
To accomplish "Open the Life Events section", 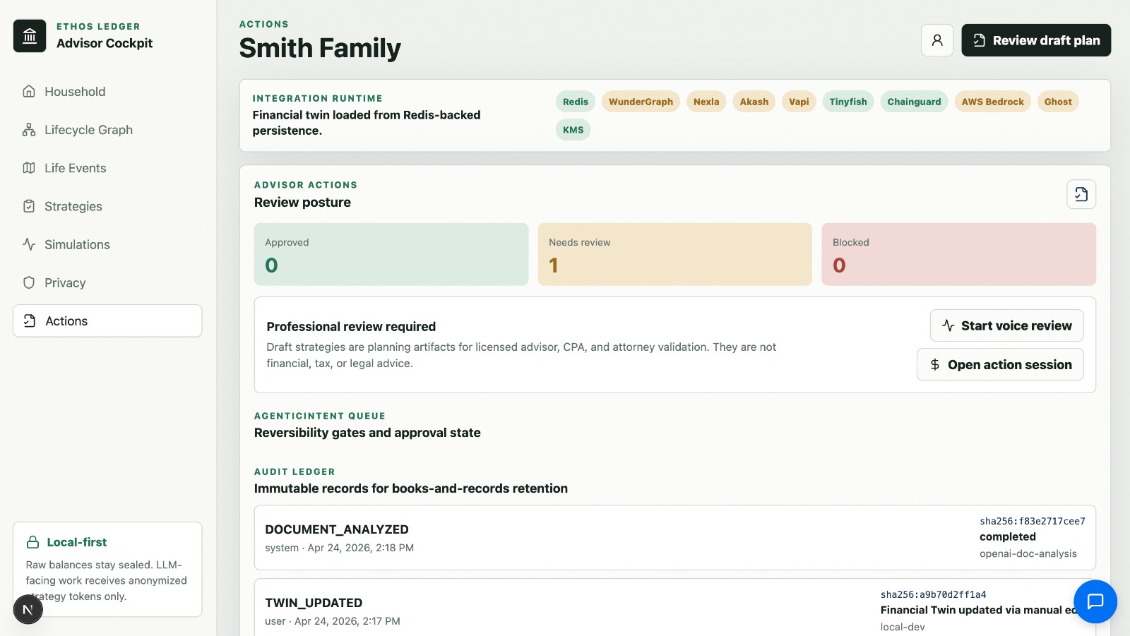I will pos(75,168).
